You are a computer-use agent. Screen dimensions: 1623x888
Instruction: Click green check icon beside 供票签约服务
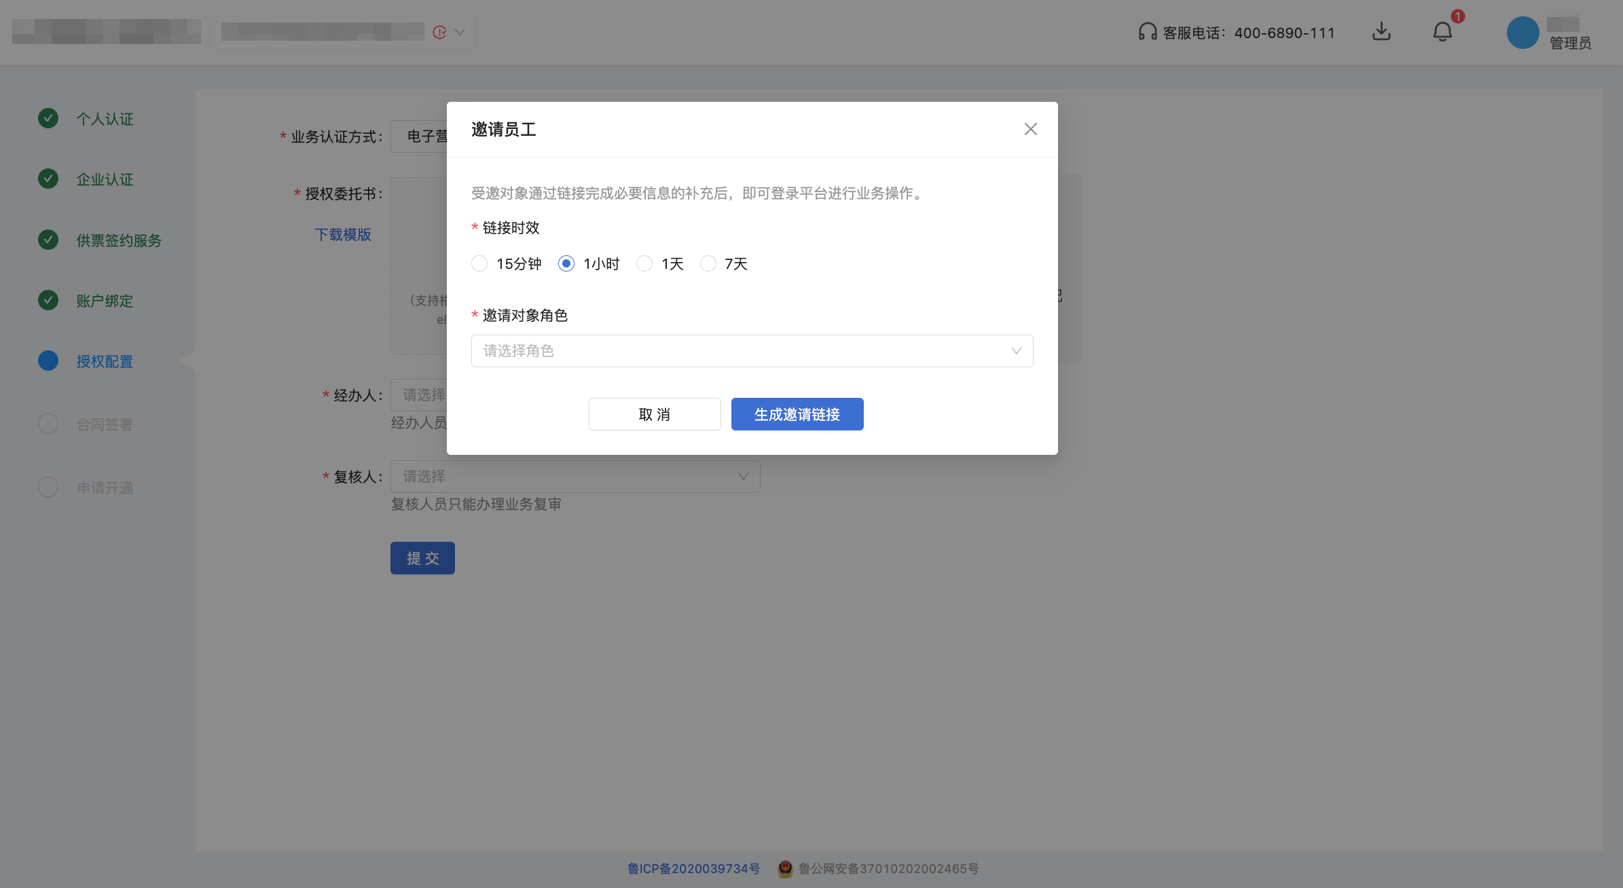pos(48,240)
